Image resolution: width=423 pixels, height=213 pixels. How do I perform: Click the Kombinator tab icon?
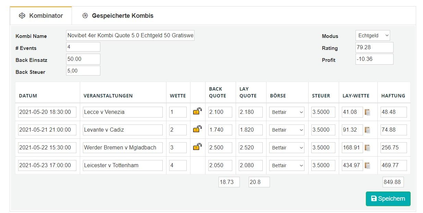[22, 16]
